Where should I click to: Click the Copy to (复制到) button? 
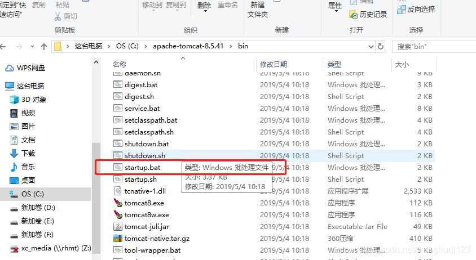pos(176,6)
